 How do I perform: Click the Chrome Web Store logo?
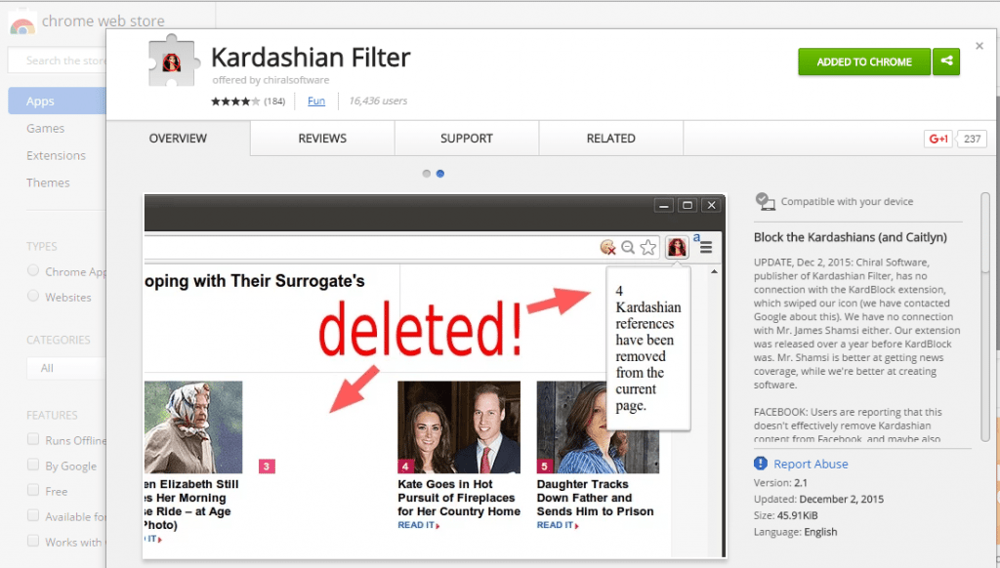pyautogui.click(x=22, y=22)
